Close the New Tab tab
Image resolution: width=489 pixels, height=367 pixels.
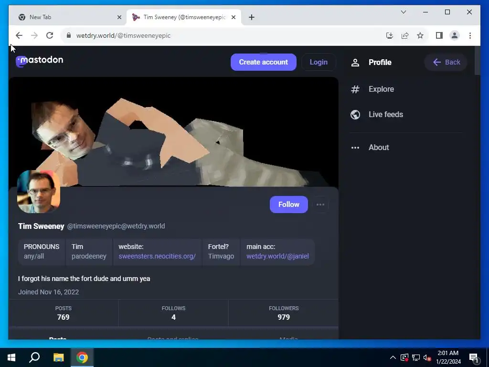(x=119, y=18)
